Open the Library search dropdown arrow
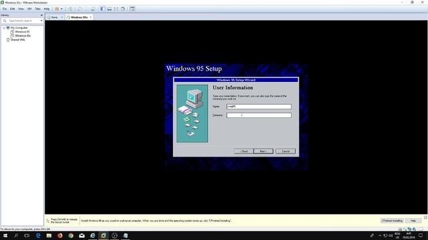Screen dimensions: 428x240 [41, 21]
